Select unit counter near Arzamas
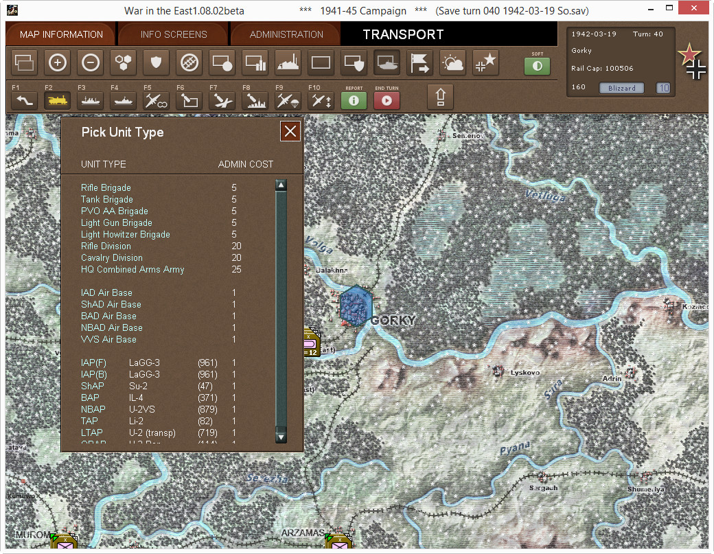714x554 pixels. coord(338,542)
